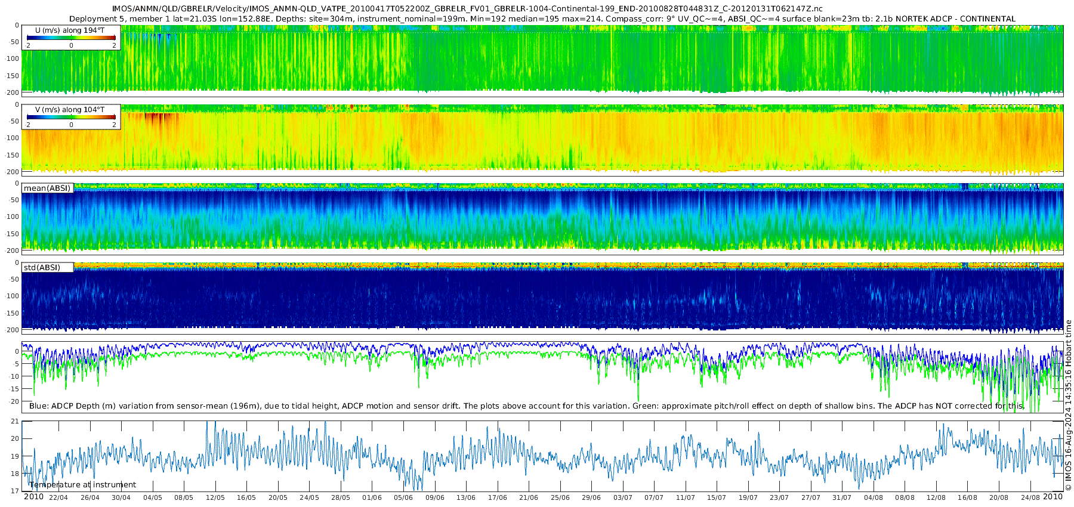The width and height of the screenshot is (1074, 507).
Task: Click the blue ADCP depth variation caption text
Action: point(526,406)
